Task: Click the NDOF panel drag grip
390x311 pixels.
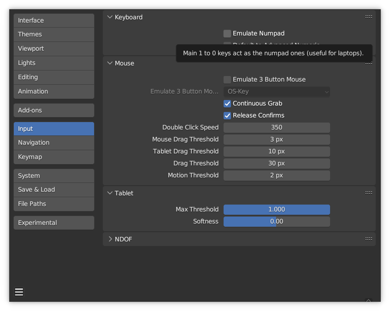Action: [368, 239]
